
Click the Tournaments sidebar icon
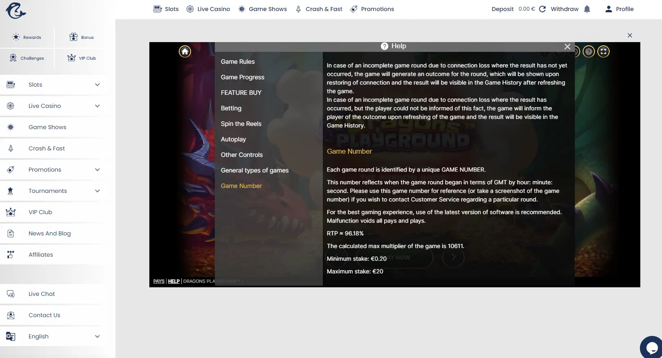click(x=11, y=191)
